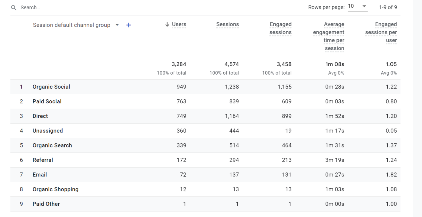Click Direct engagement time 1m 52s
422x217 pixels.
click(335, 116)
